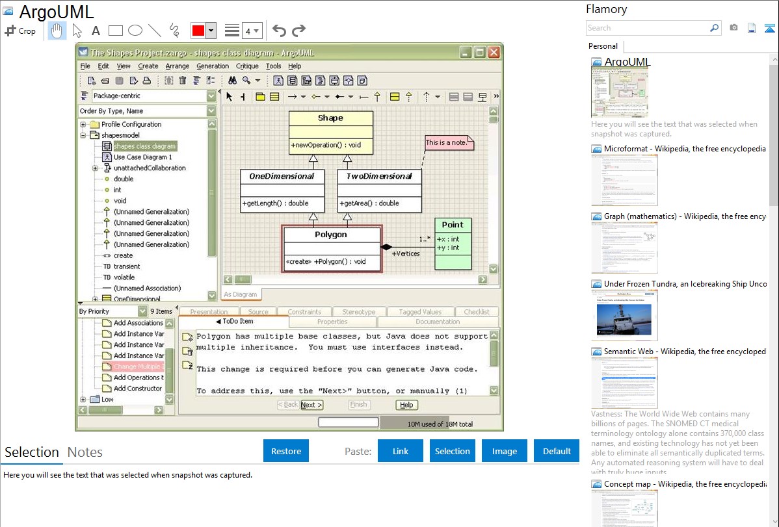This screenshot has width=779, height=527.
Task: Select the yellow Class tool
Action: coord(274,97)
